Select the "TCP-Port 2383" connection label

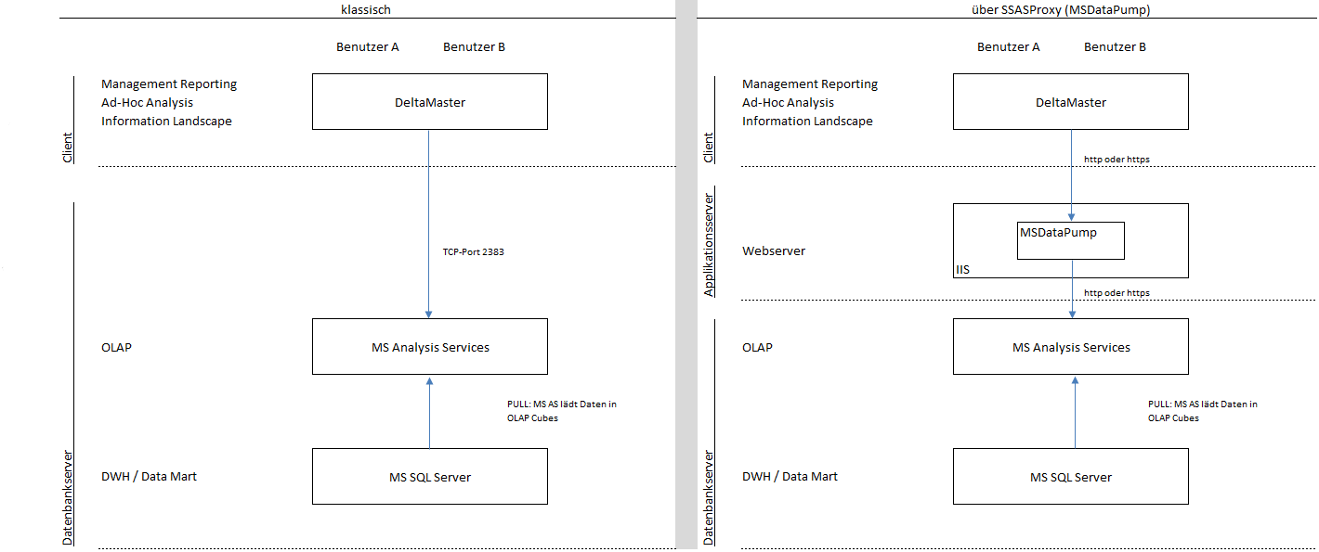pos(473,251)
